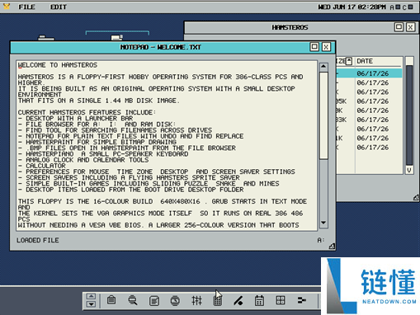Click the last launcher icon with connectors

point(302,300)
